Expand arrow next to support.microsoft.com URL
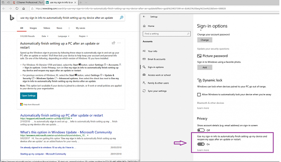 (72, 118)
